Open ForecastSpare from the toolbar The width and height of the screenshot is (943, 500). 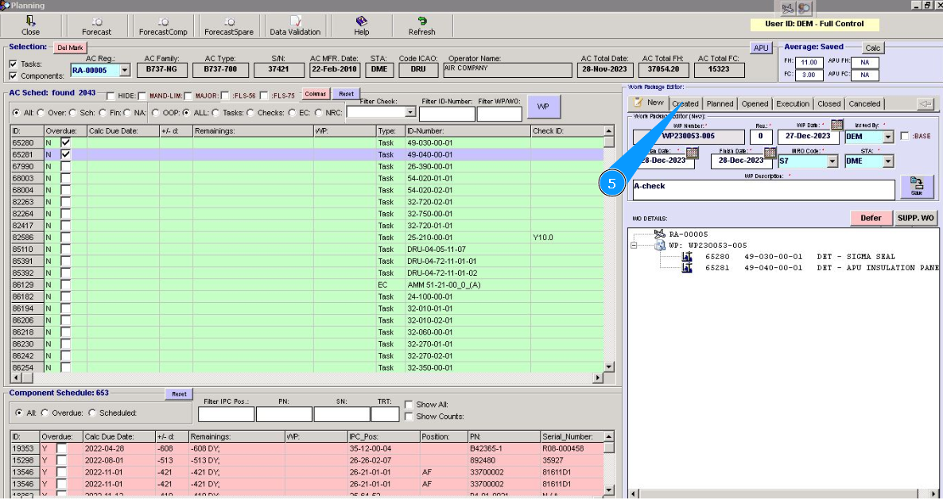point(227,22)
